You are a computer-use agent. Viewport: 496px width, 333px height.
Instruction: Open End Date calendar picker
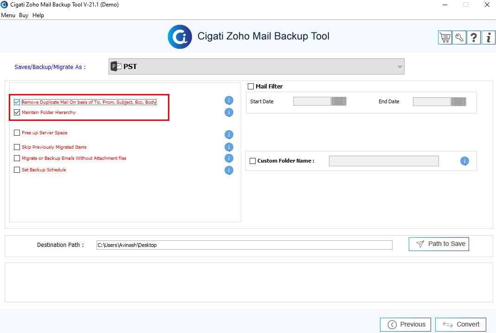[458, 101]
